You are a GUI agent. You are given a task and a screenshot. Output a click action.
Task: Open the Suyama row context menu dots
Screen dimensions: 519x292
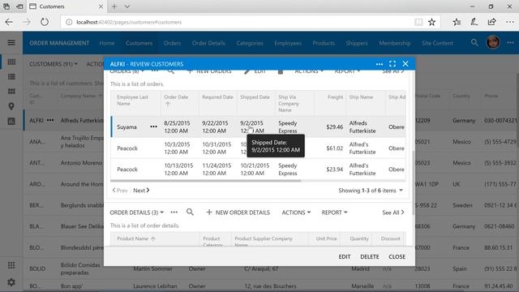[x=153, y=127]
